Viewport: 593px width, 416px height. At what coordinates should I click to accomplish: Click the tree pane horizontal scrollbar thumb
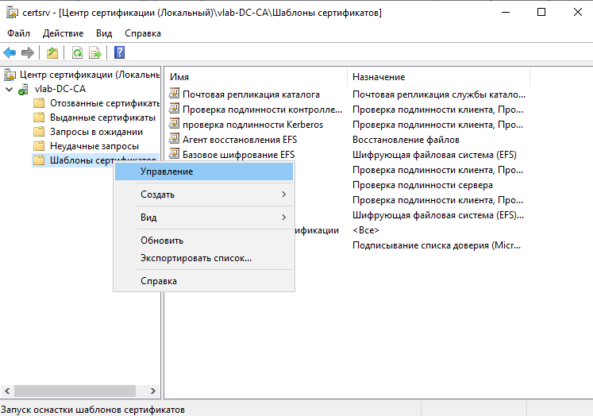(75, 391)
